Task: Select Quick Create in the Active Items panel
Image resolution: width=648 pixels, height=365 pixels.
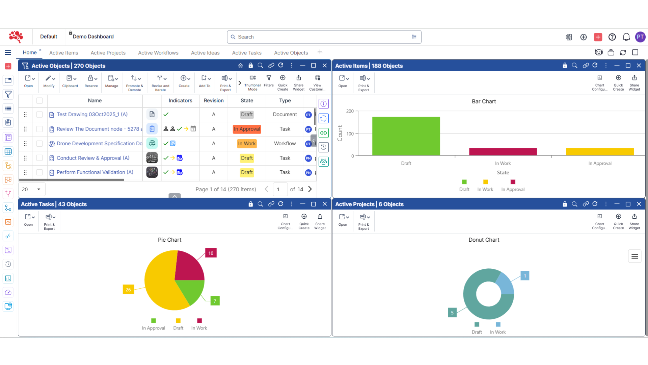Action: [618, 82]
